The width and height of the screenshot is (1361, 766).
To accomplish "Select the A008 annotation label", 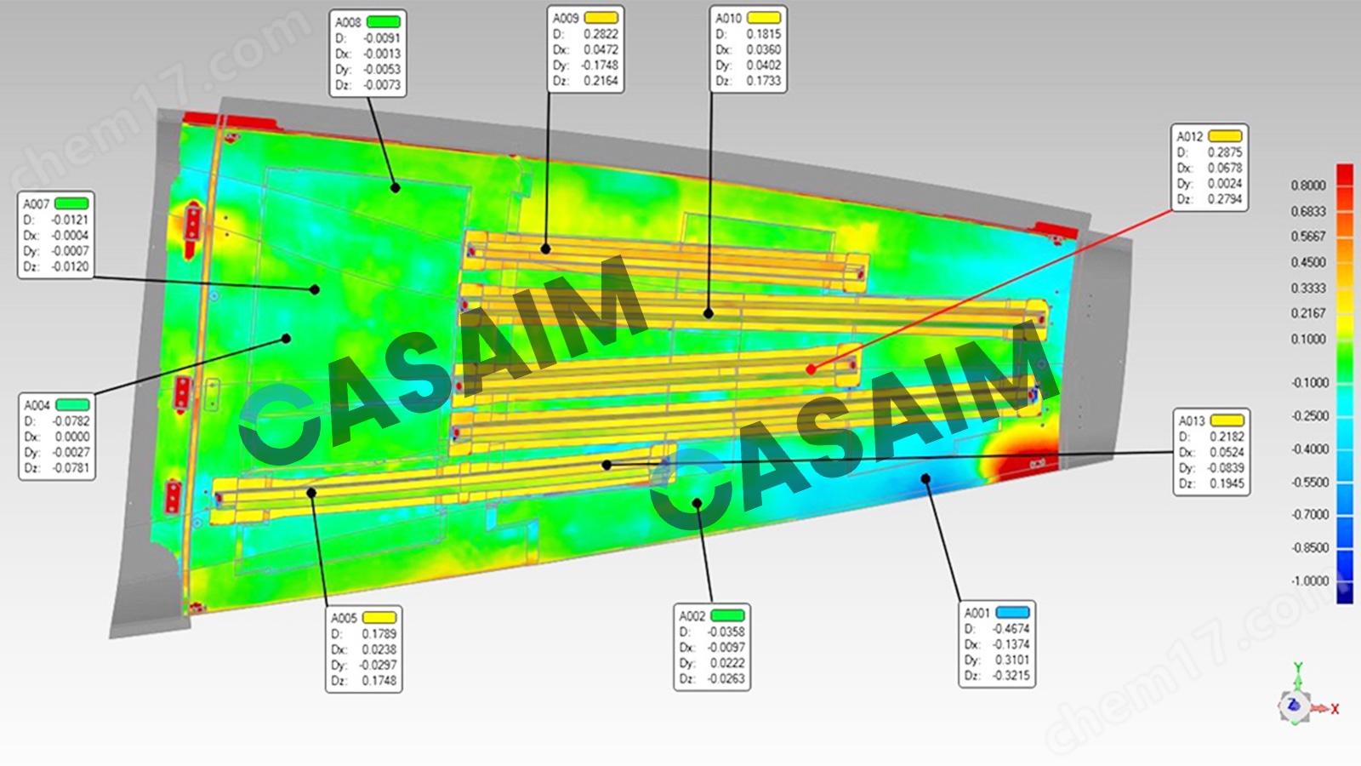I will [x=347, y=23].
